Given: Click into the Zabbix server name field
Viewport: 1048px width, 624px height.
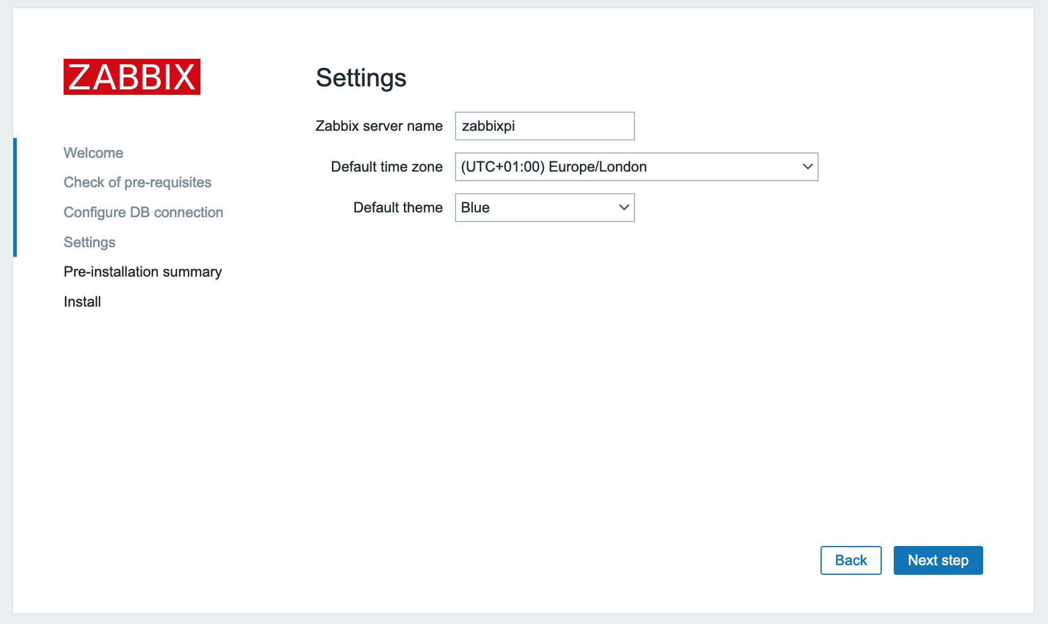Looking at the screenshot, I should pos(544,126).
